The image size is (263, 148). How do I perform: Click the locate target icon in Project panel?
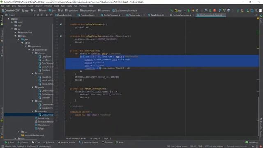38,15
